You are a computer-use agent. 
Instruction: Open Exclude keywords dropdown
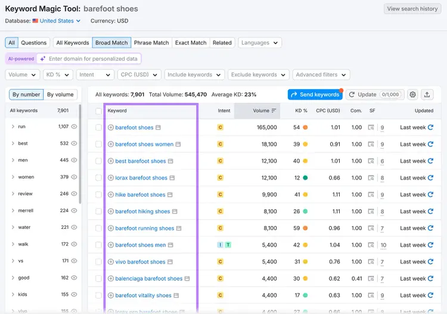[259, 74]
